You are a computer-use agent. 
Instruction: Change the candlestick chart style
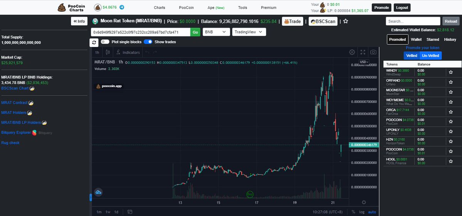pos(108,52)
